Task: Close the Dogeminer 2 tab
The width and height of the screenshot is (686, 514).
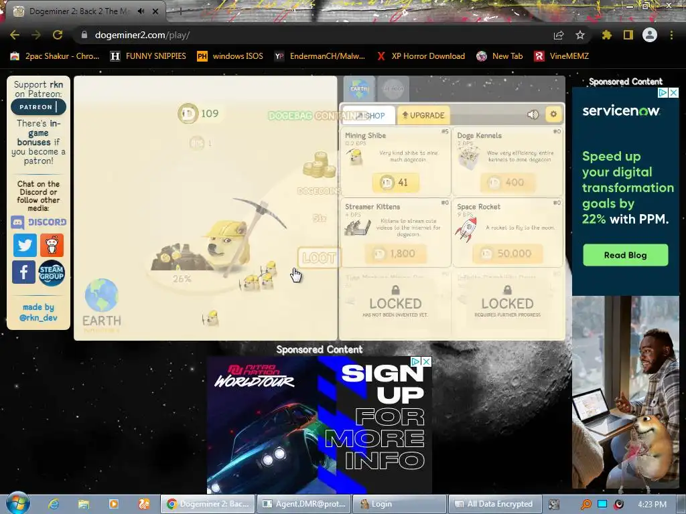Action: coord(155,11)
